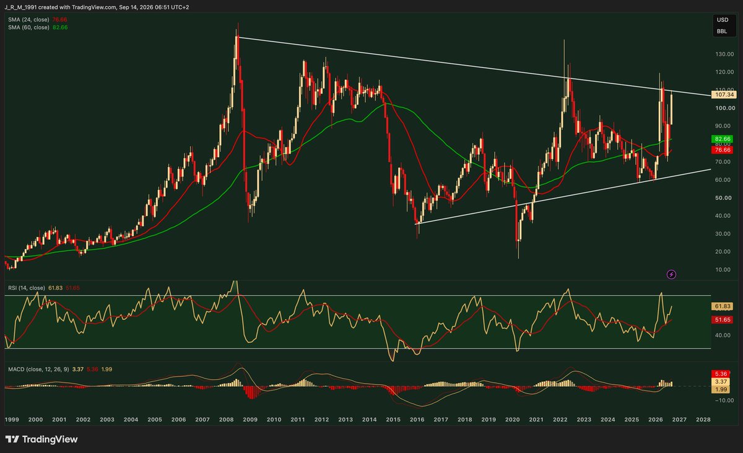743x453 pixels.
Task: Click the purple lightning bolt icon
Action: (x=671, y=274)
